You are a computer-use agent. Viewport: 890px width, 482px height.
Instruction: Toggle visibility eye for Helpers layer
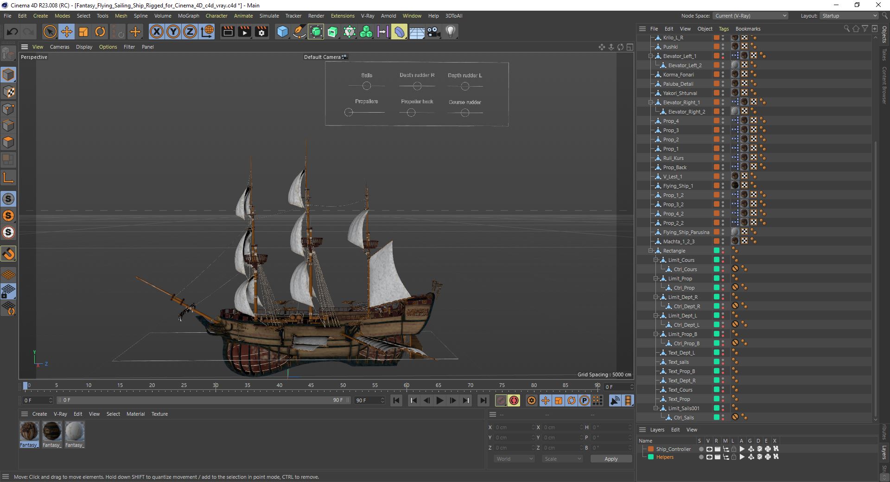pyautogui.click(x=709, y=457)
